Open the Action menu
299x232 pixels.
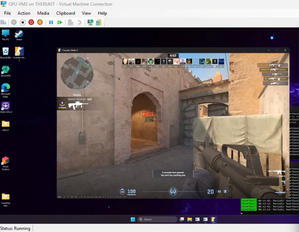24,13
